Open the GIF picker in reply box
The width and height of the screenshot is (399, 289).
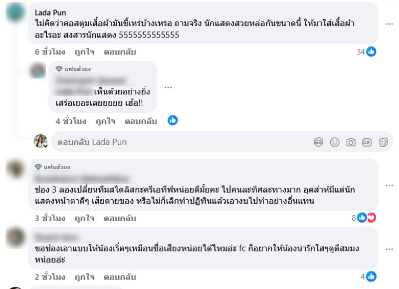[367, 142]
